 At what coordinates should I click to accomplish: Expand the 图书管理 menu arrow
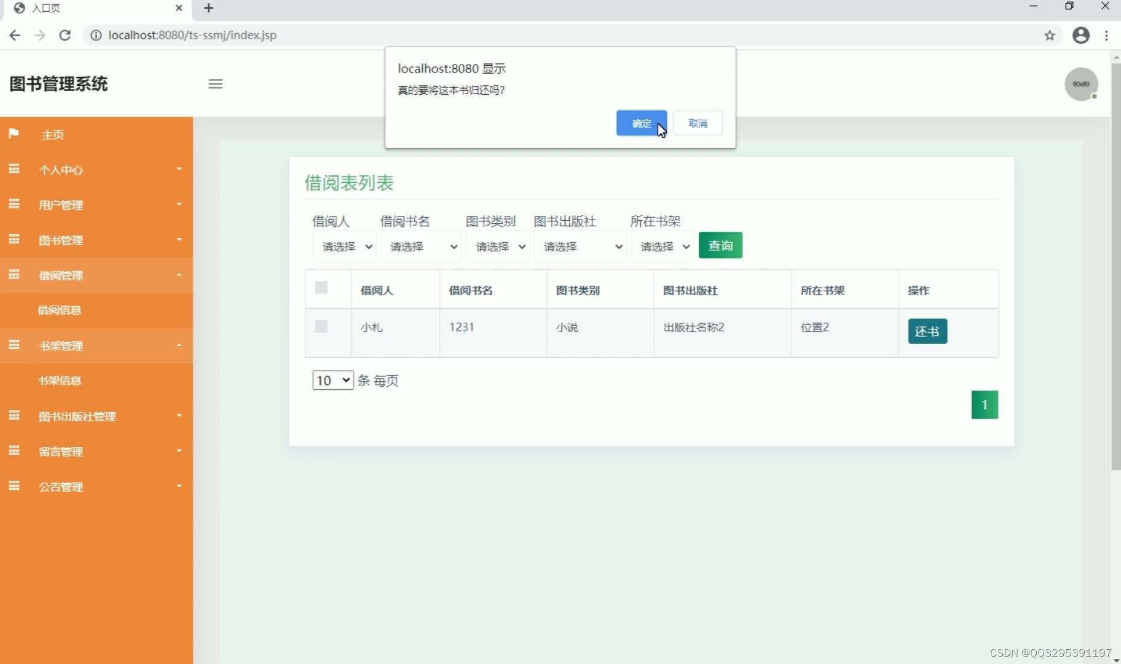(x=179, y=239)
